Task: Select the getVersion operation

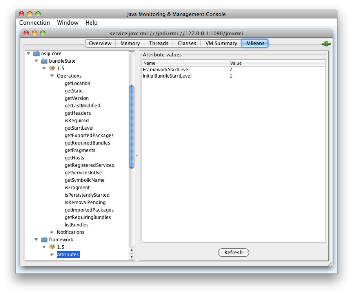Action: pyautogui.click(x=77, y=98)
